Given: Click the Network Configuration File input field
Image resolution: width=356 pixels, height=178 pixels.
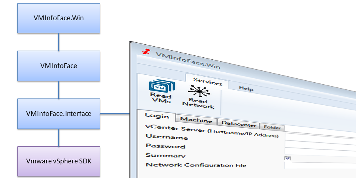Looking at the screenshot, I should 320,165.
